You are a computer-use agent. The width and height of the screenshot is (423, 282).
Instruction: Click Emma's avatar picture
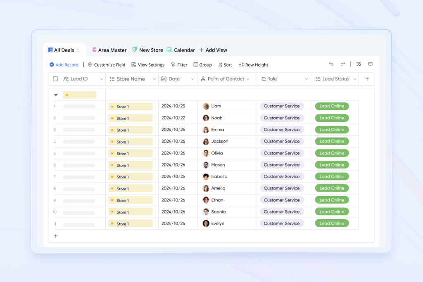pos(206,130)
